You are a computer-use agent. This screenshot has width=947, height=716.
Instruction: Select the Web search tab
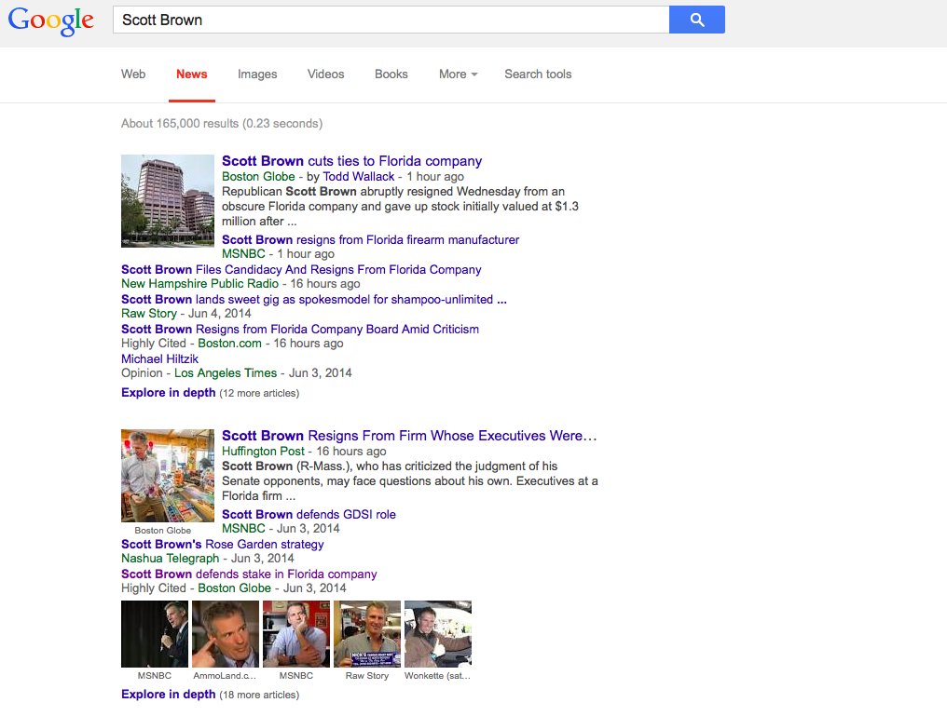[133, 74]
